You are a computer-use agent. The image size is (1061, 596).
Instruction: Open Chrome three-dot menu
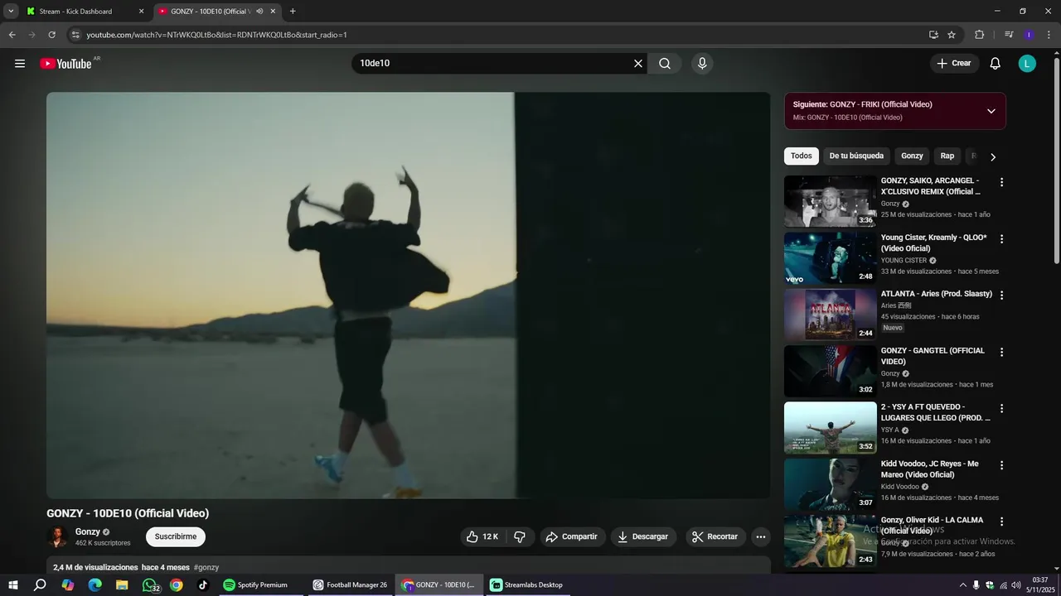pos(1049,35)
